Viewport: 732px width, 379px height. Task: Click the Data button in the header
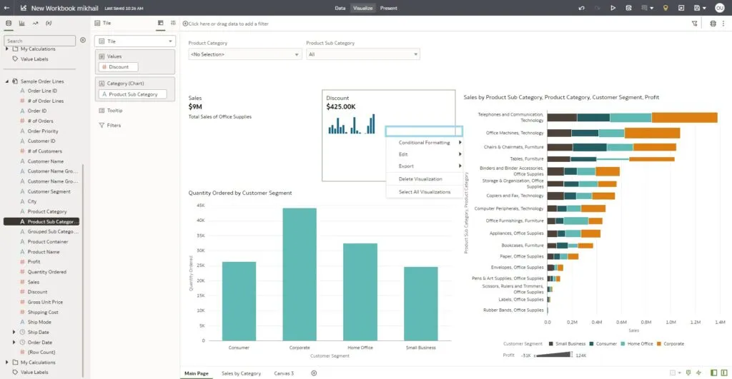point(340,8)
